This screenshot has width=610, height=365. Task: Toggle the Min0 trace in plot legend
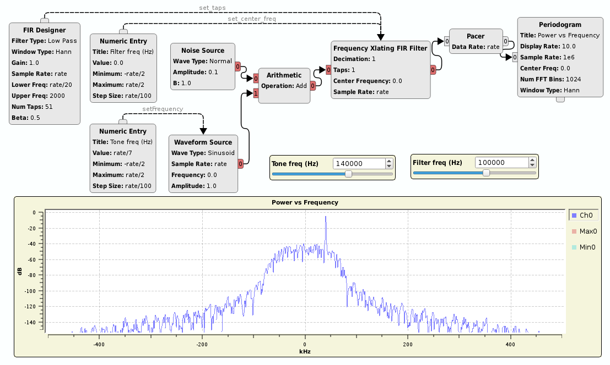584,247
